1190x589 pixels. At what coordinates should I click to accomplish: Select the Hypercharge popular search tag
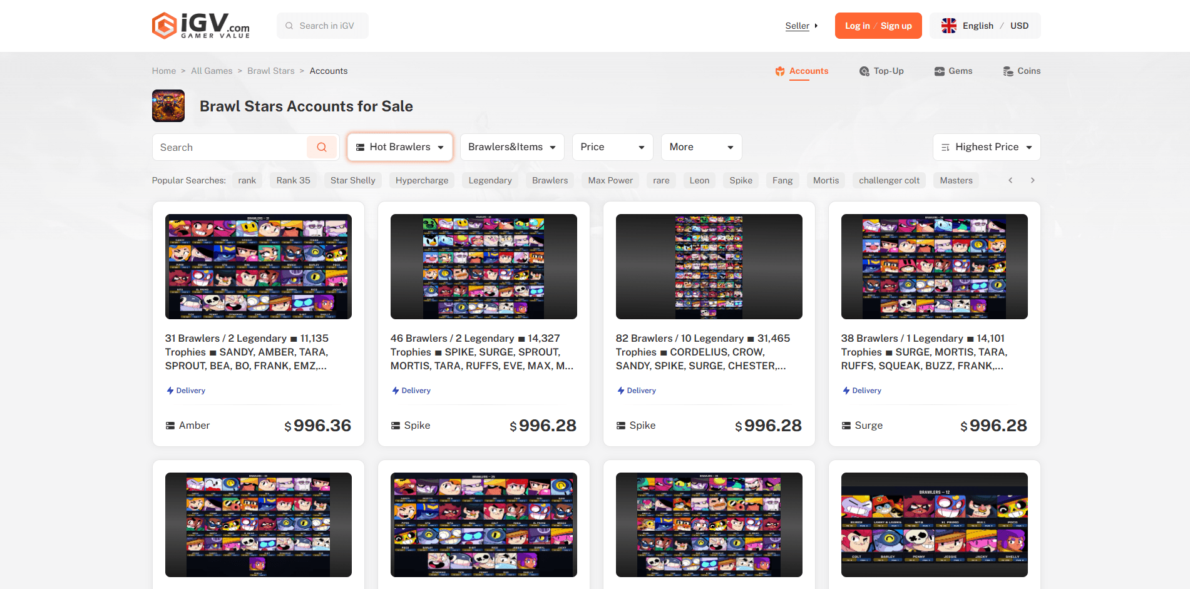pyautogui.click(x=422, y=180)
